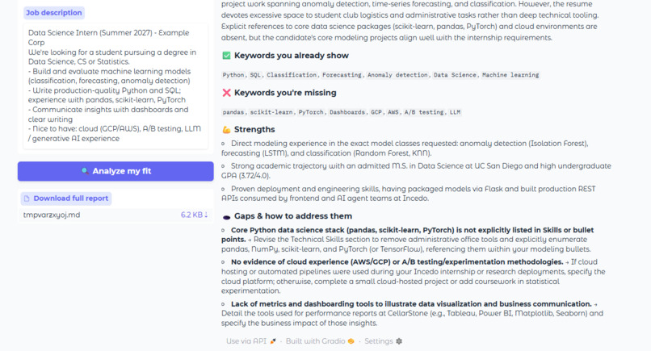Open Settings in the footer
The image size is (651, 351).
pyautogui.click(x=383, y=341)
